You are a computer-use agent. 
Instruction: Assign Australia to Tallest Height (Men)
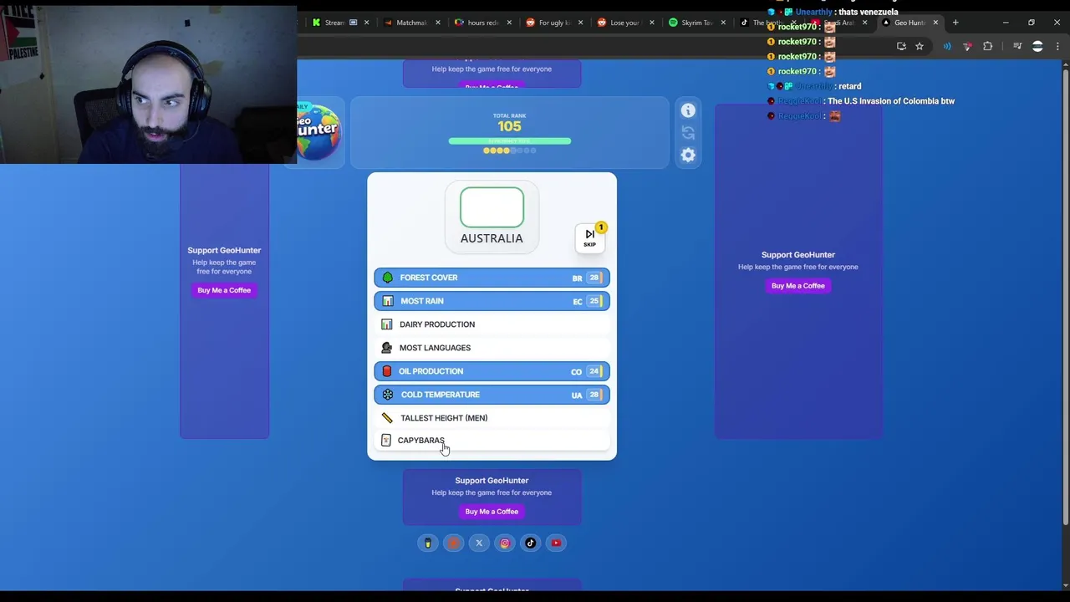tap(492, 418)
